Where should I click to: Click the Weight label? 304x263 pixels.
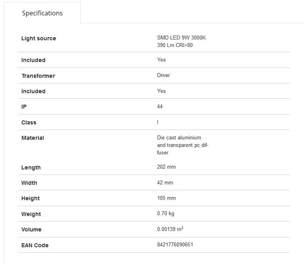(31, 214)
